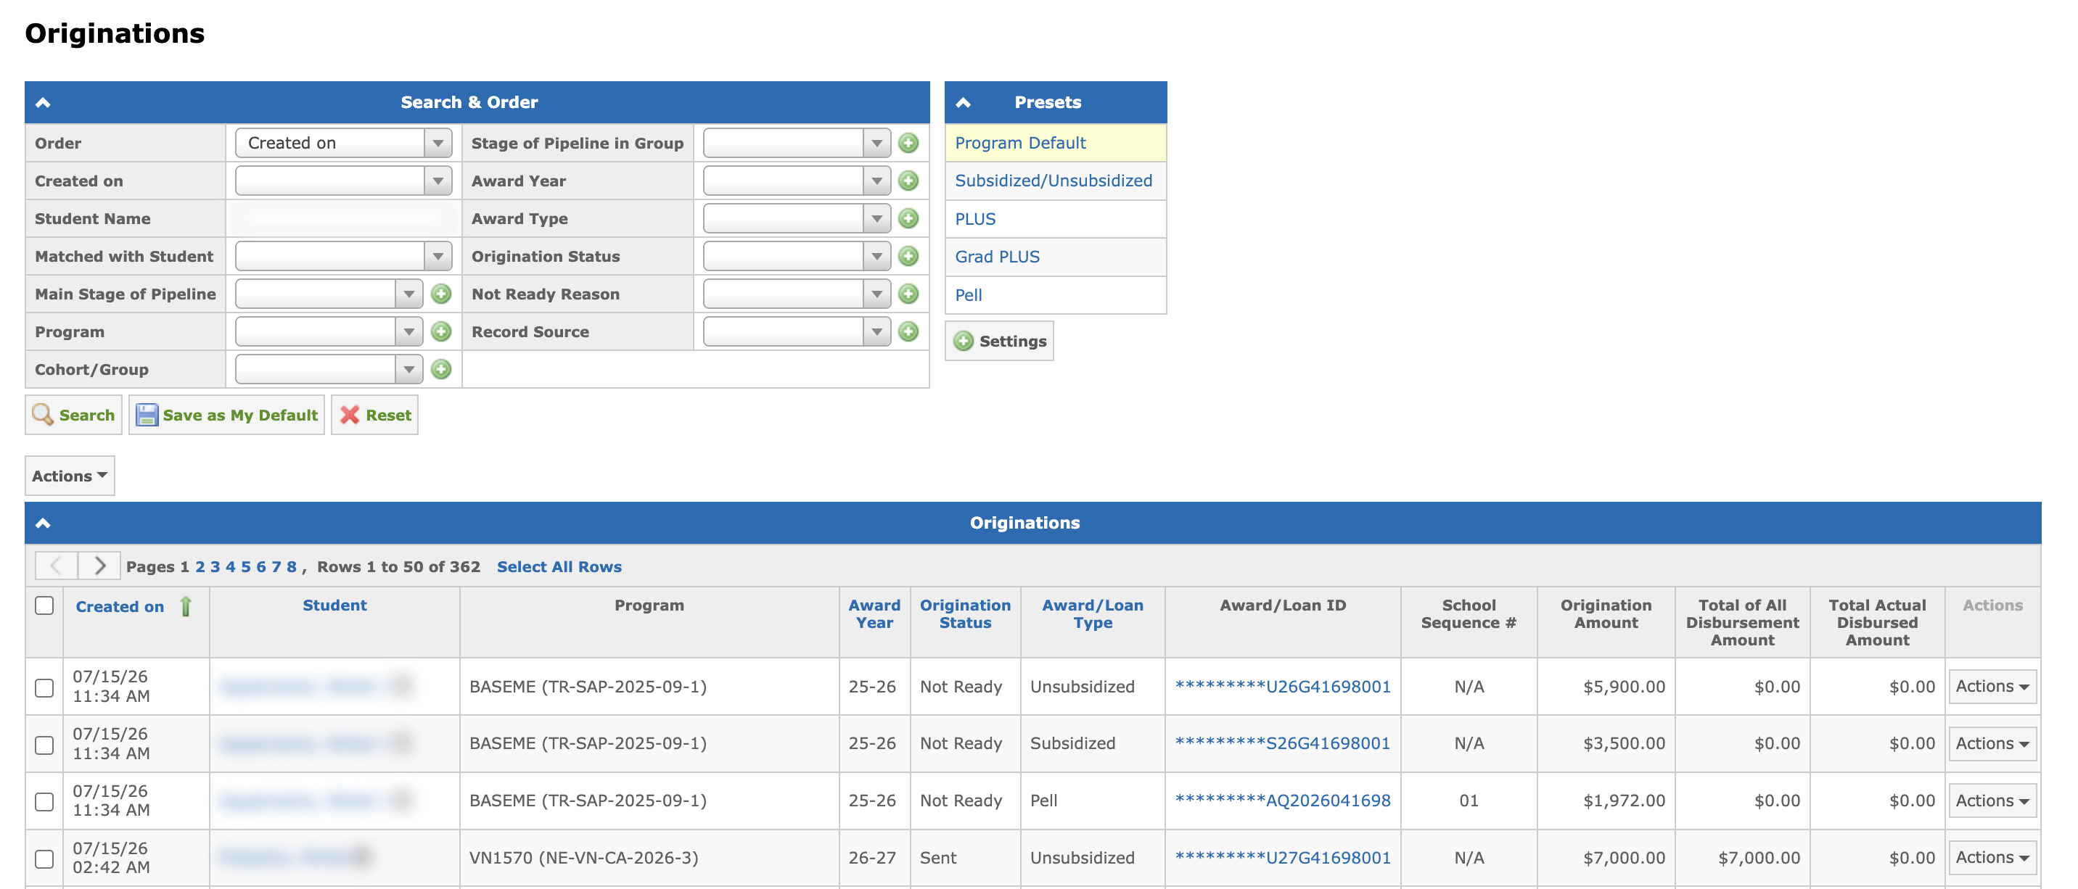The image size is (2078, 889).
Task: Open the Matched with Student dropdown
Action: (343, 256)
